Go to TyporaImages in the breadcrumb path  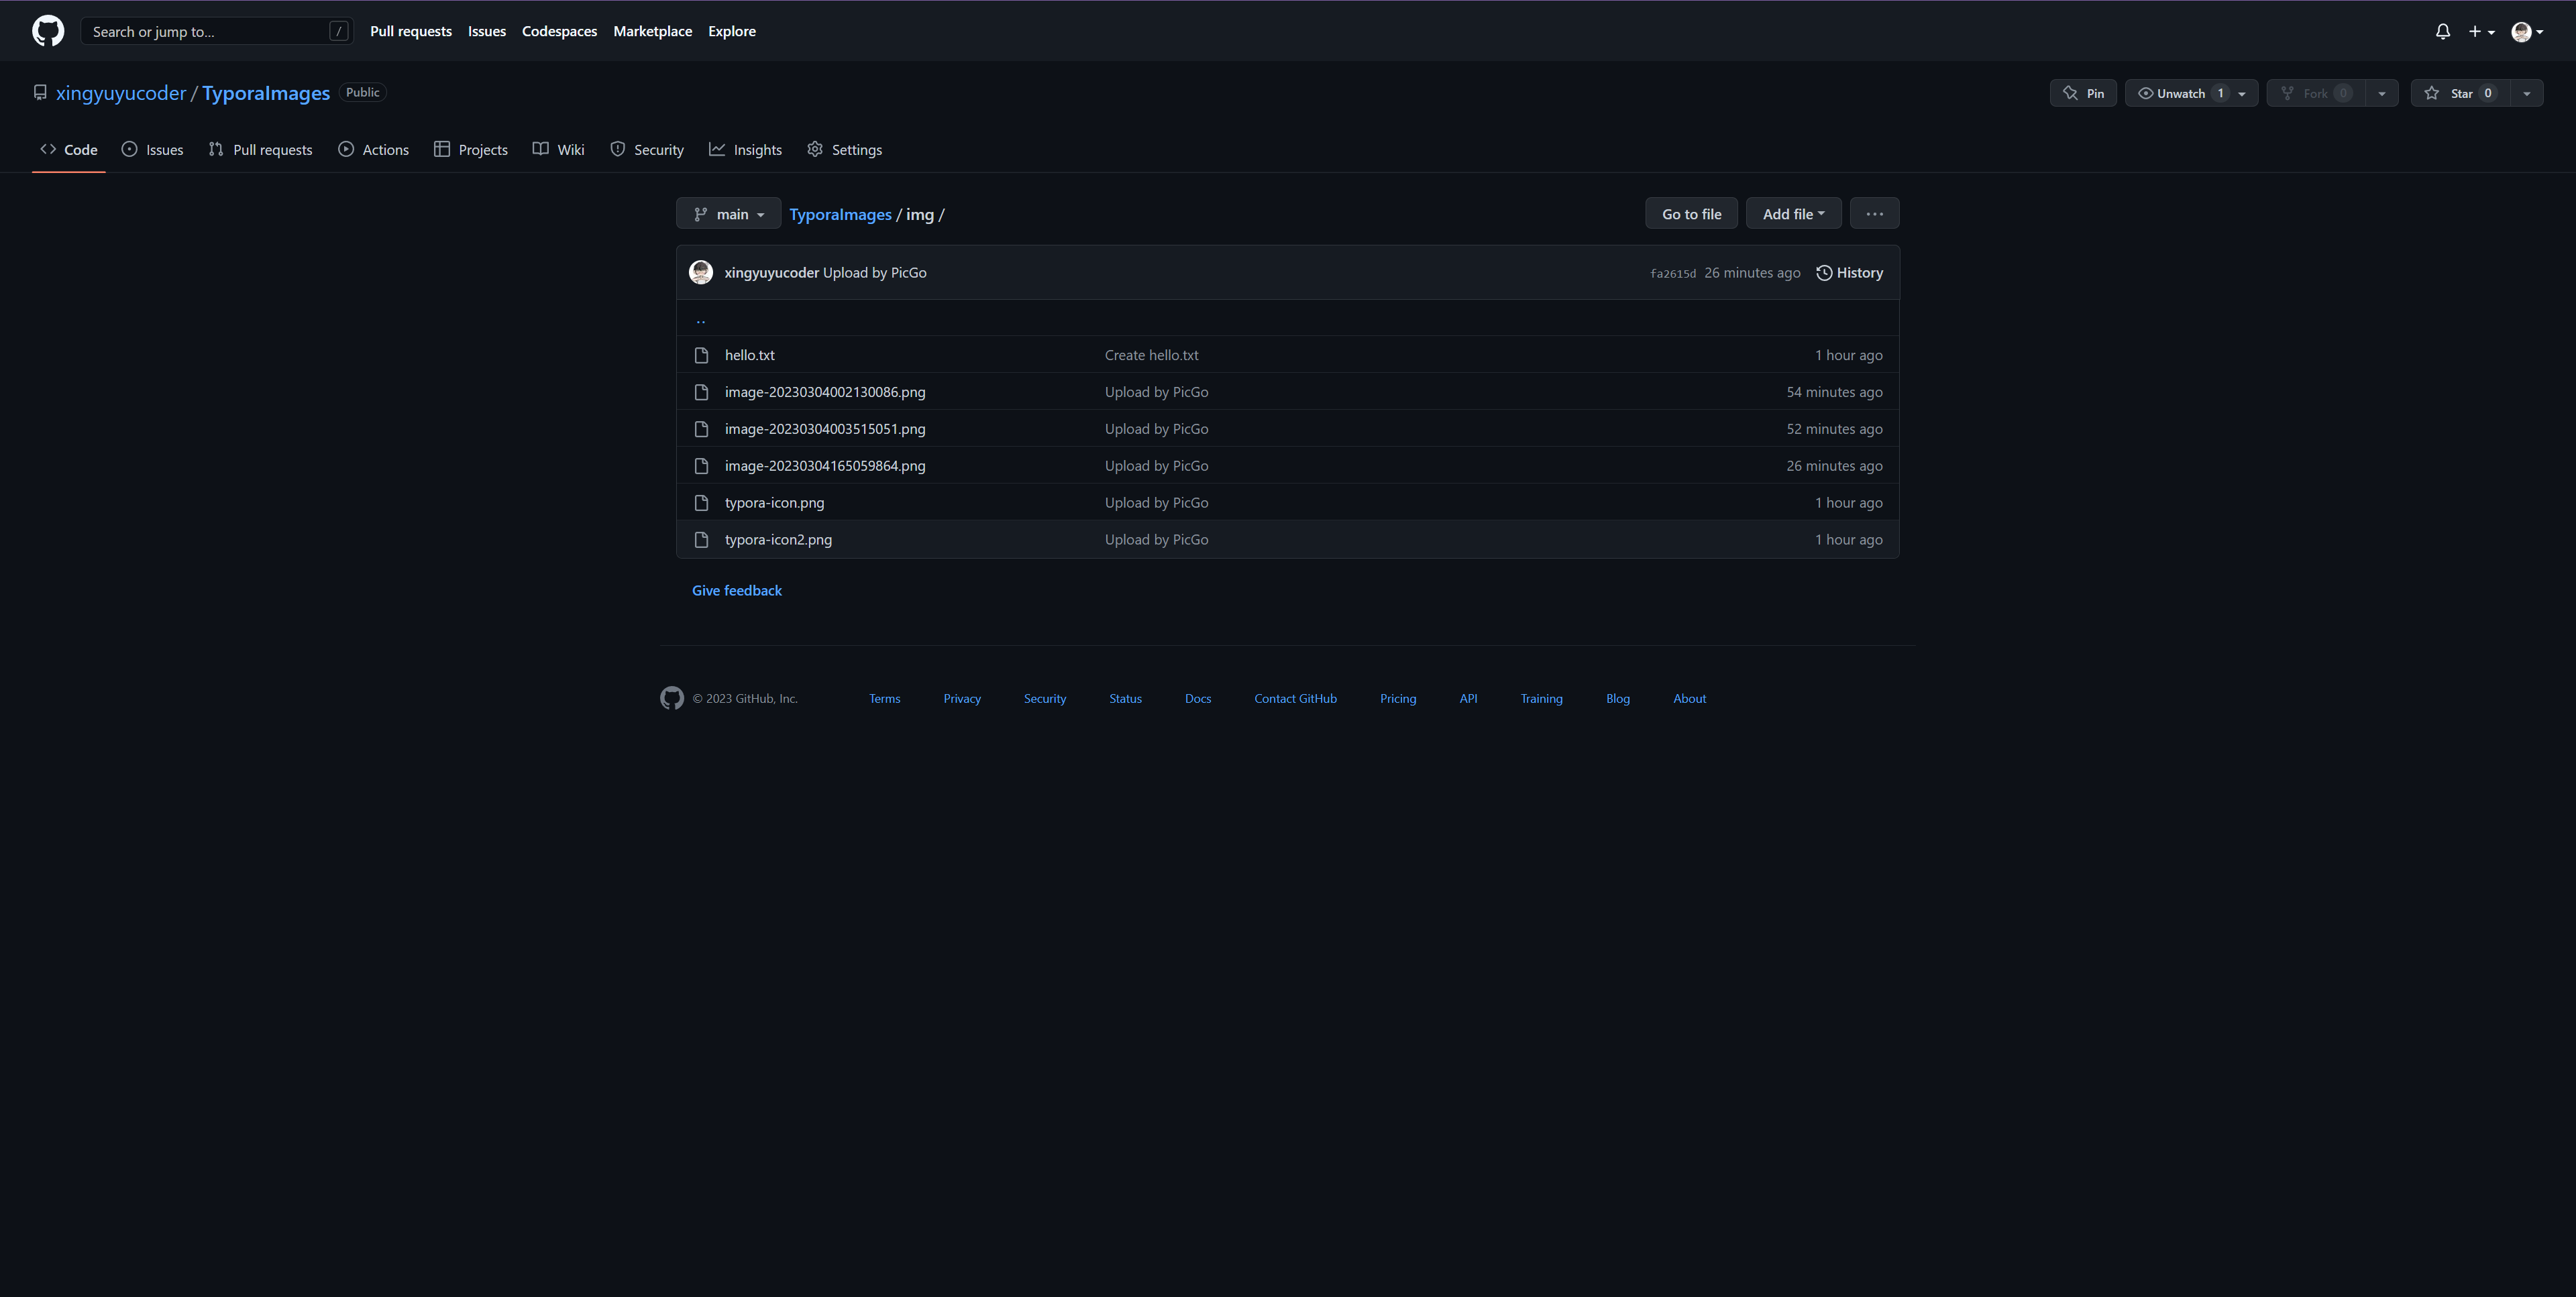(x=840, y=214)
